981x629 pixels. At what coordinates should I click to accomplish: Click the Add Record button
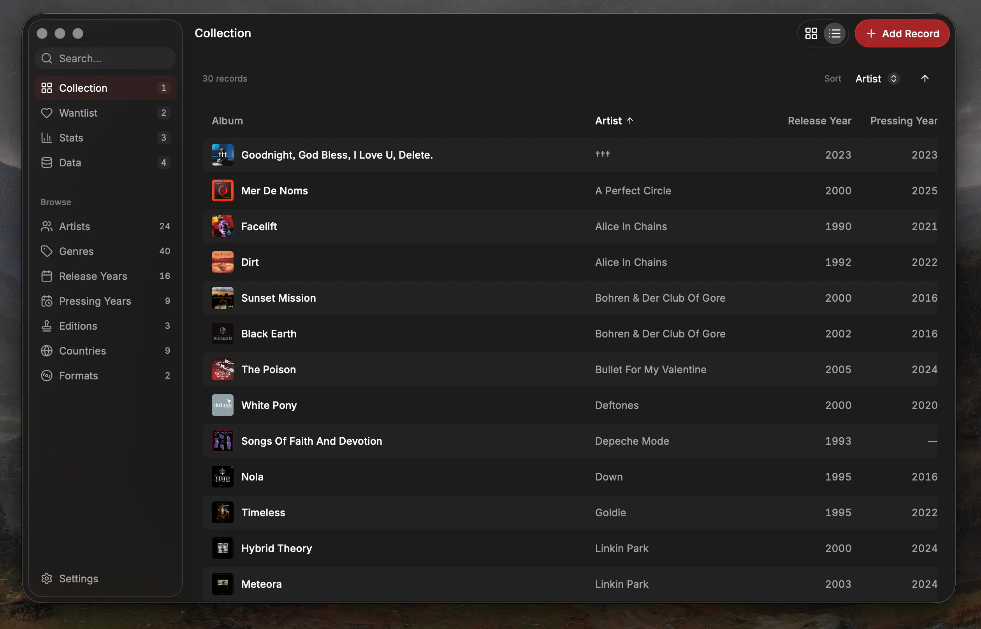(902, 33)
